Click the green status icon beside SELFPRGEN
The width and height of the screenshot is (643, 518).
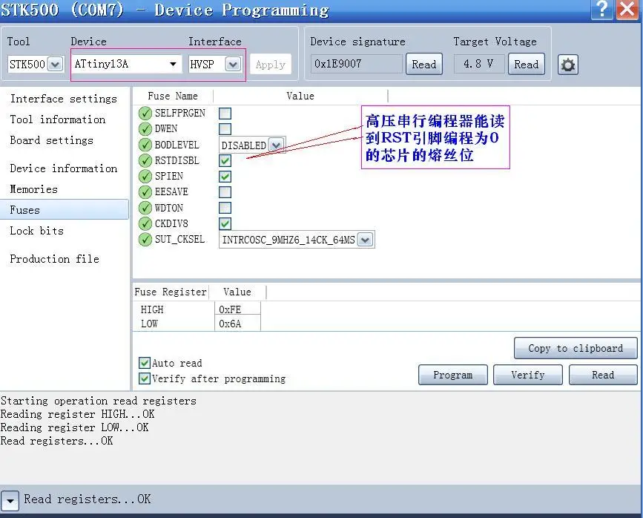[x=145, y=113]
